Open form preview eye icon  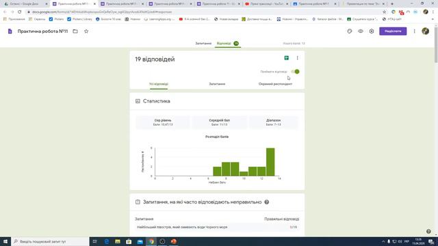click(x=361, y=31)
